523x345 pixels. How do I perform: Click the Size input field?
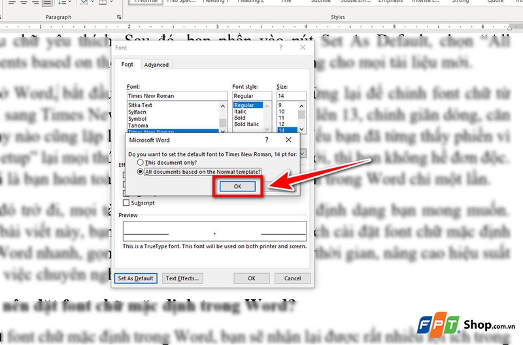[291, 96]
